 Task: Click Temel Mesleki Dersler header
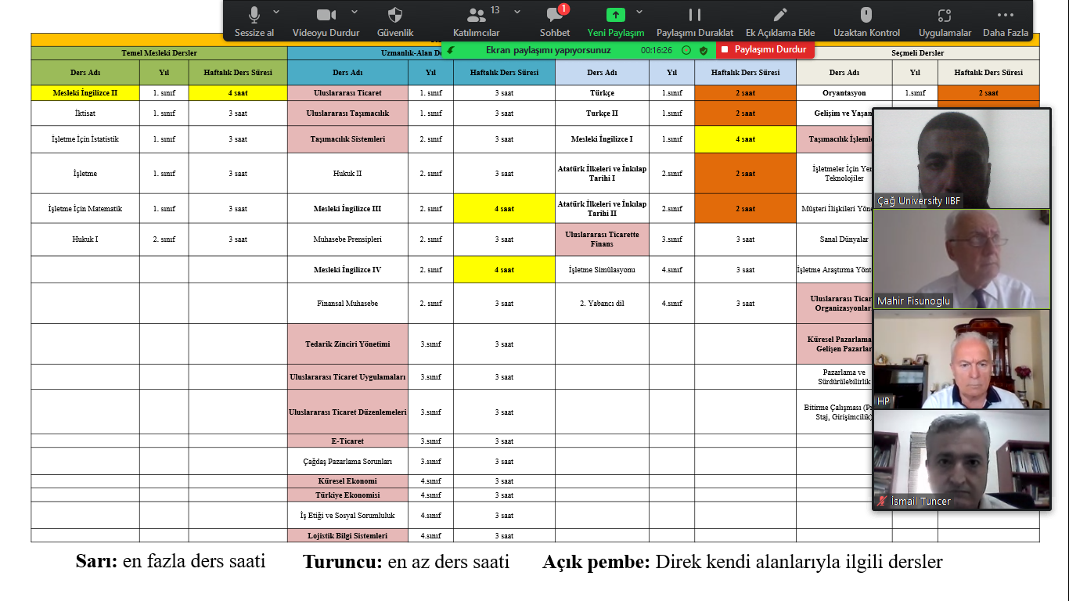tap(159, 53)
